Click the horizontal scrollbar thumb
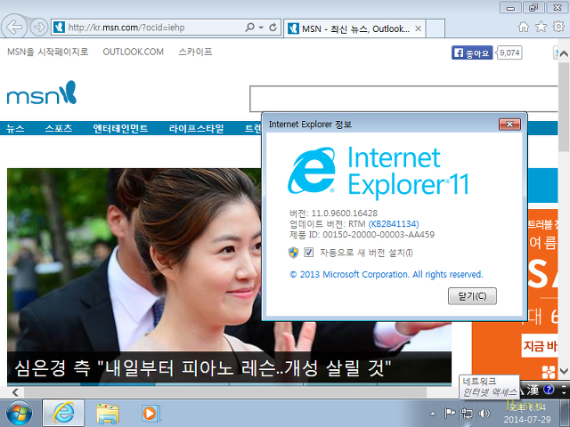 coord(225,392)
